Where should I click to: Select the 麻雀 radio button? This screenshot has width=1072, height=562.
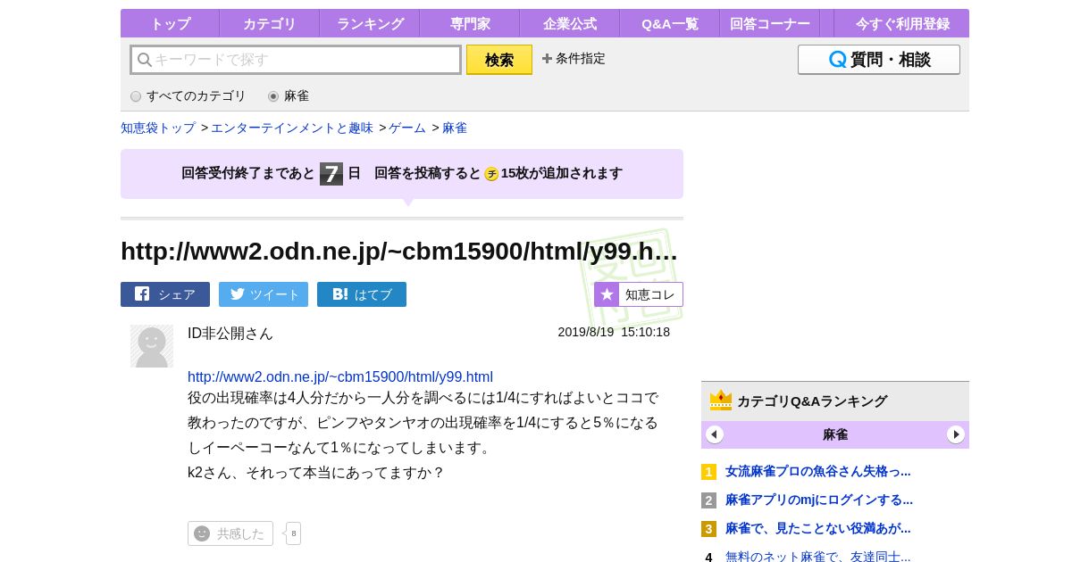pyautogui.click(x=273, y=96)
